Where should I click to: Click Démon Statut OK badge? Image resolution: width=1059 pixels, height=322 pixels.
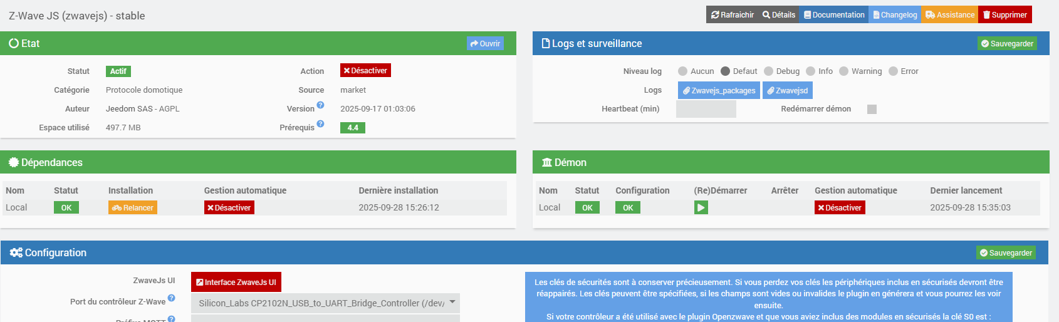pyautogui.click(x=587, y=207)
